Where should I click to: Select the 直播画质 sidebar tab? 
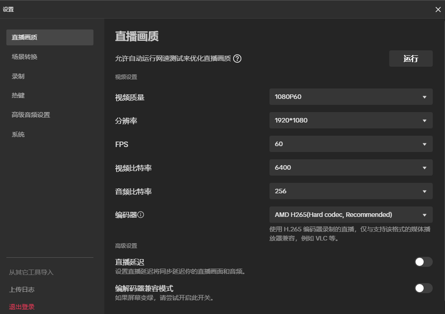[x=49, y=37]
